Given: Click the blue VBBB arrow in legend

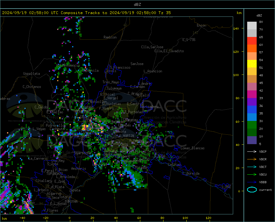Looking at the screenshot, I should click(x=252, y=182).
